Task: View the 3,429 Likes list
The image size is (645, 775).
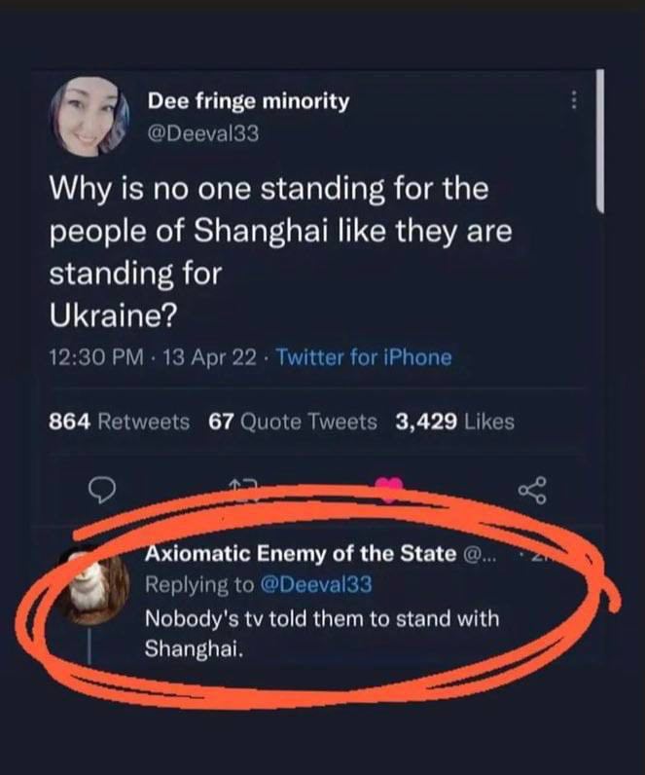Action: click(454, 423)
